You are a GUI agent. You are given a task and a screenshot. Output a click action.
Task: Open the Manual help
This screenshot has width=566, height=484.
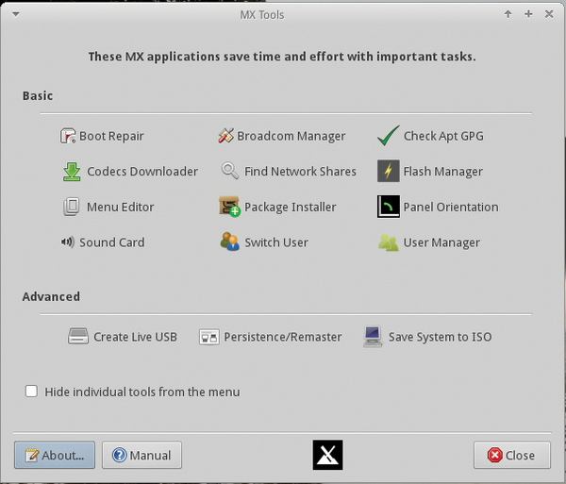point(141,455)
